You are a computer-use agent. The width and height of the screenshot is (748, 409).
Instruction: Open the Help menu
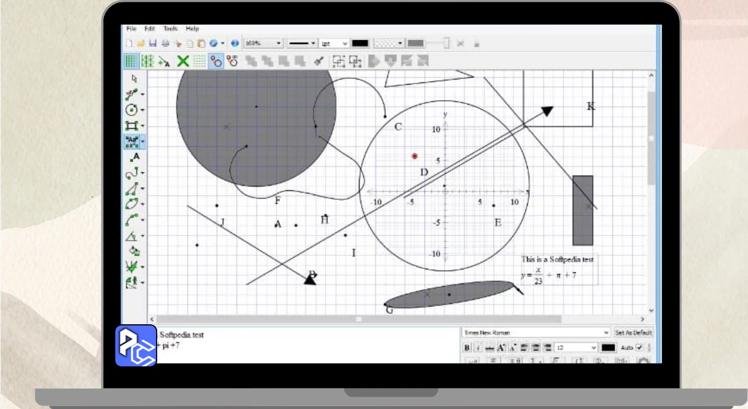pos(192,28)
